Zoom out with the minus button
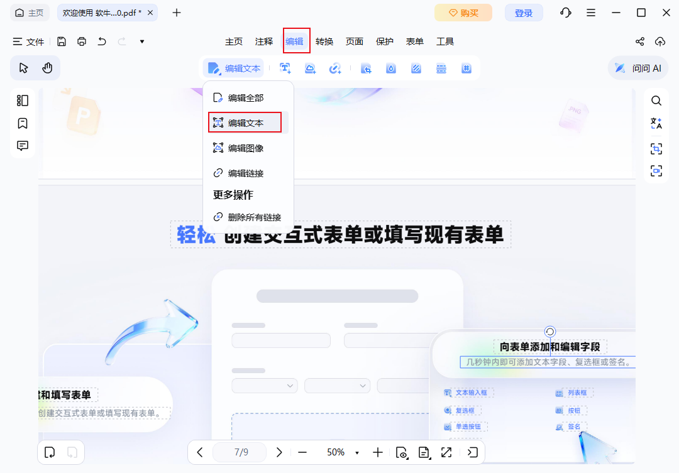Image resolution: width=679 pixels, height=473 pixels. 302,452
